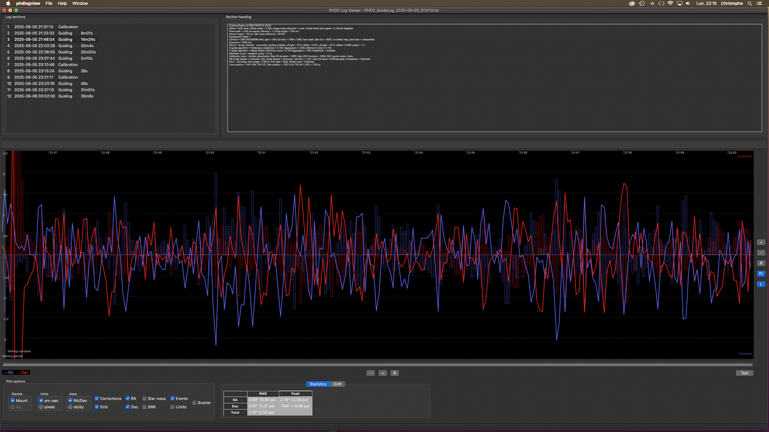The width and height of the screenshot is (769, 432).
Task: Open the Window menu
Action: coord(80,4)
